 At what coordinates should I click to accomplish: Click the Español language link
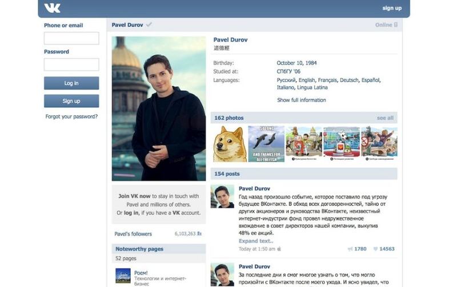tap(370, 80)
